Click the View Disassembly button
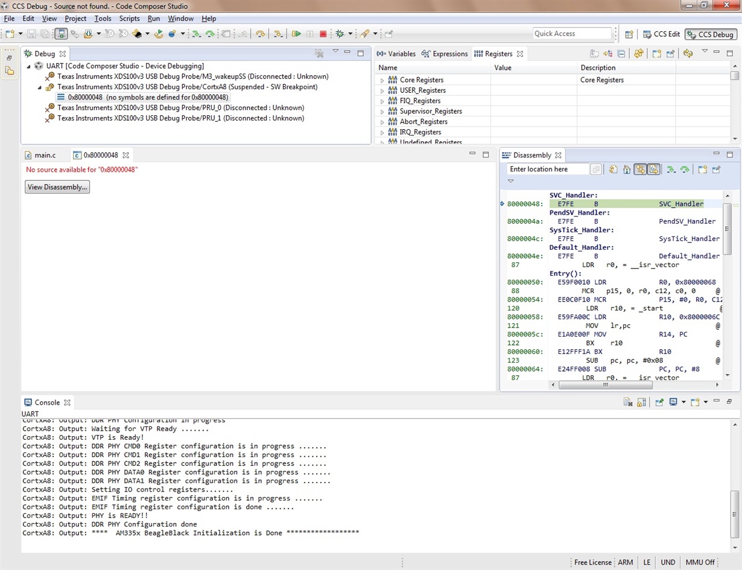Screen dimensions: 742x570 pos(57,187)
